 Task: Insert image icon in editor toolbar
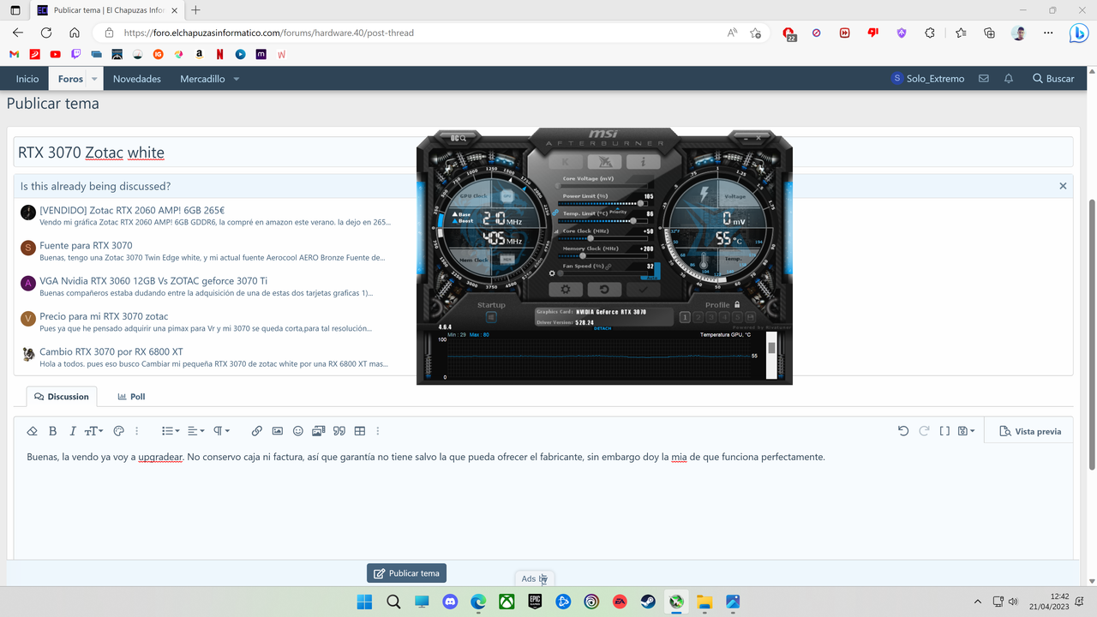pos(278,431)
